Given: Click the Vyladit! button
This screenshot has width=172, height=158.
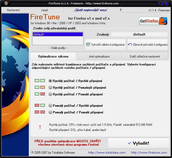Looking at the screenshot, I should 139,143.
